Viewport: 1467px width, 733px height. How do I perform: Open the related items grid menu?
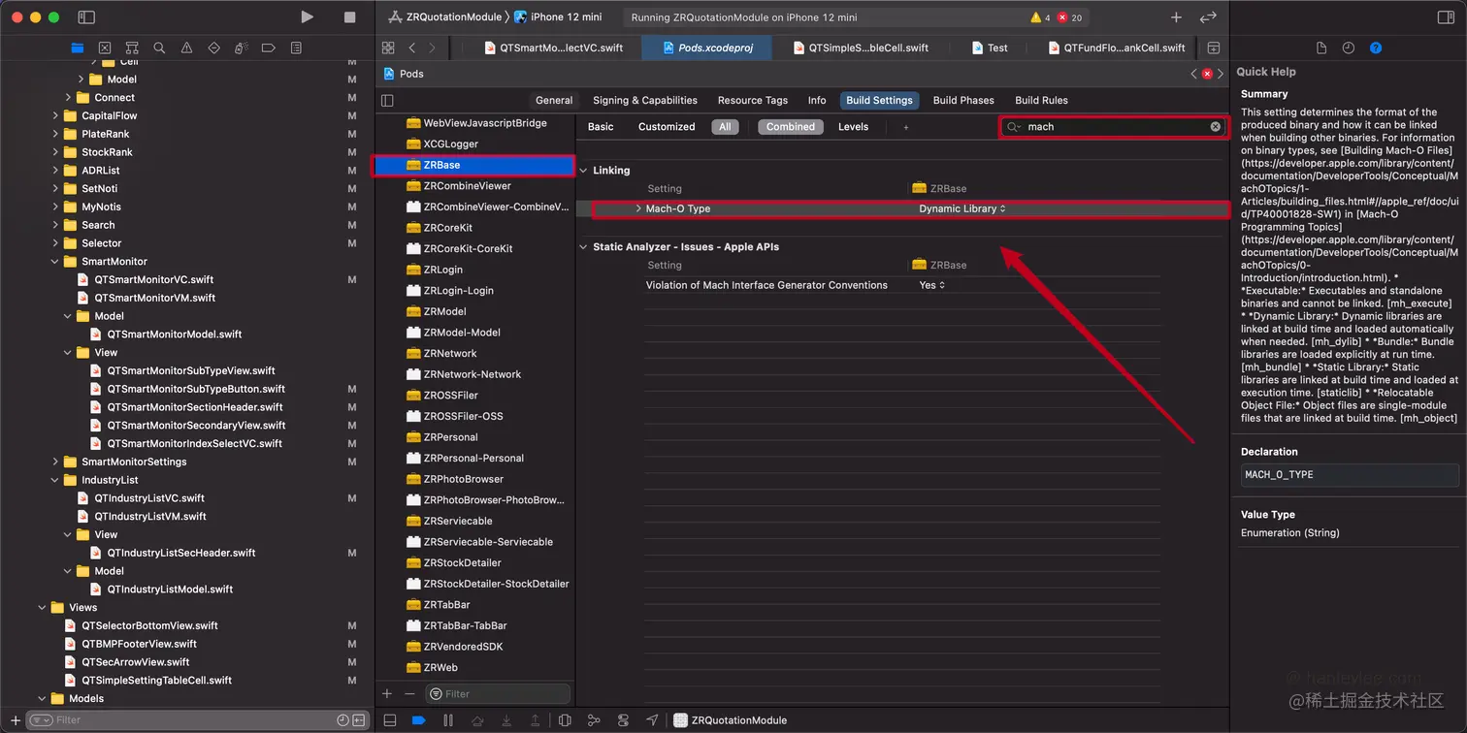pyautogui.click(x=388, y=48)
